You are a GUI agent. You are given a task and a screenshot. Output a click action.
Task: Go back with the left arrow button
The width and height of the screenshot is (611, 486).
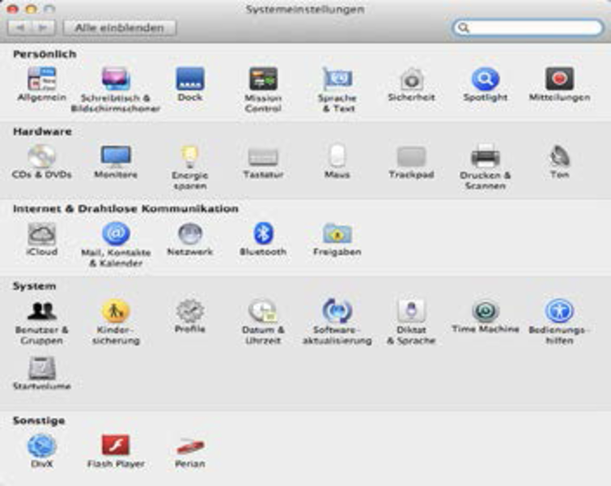(19, 28)
